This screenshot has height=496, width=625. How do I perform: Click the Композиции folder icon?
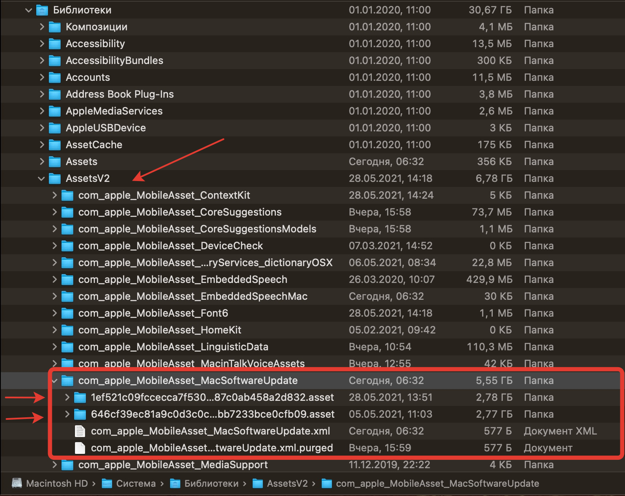tap(55, 27)
